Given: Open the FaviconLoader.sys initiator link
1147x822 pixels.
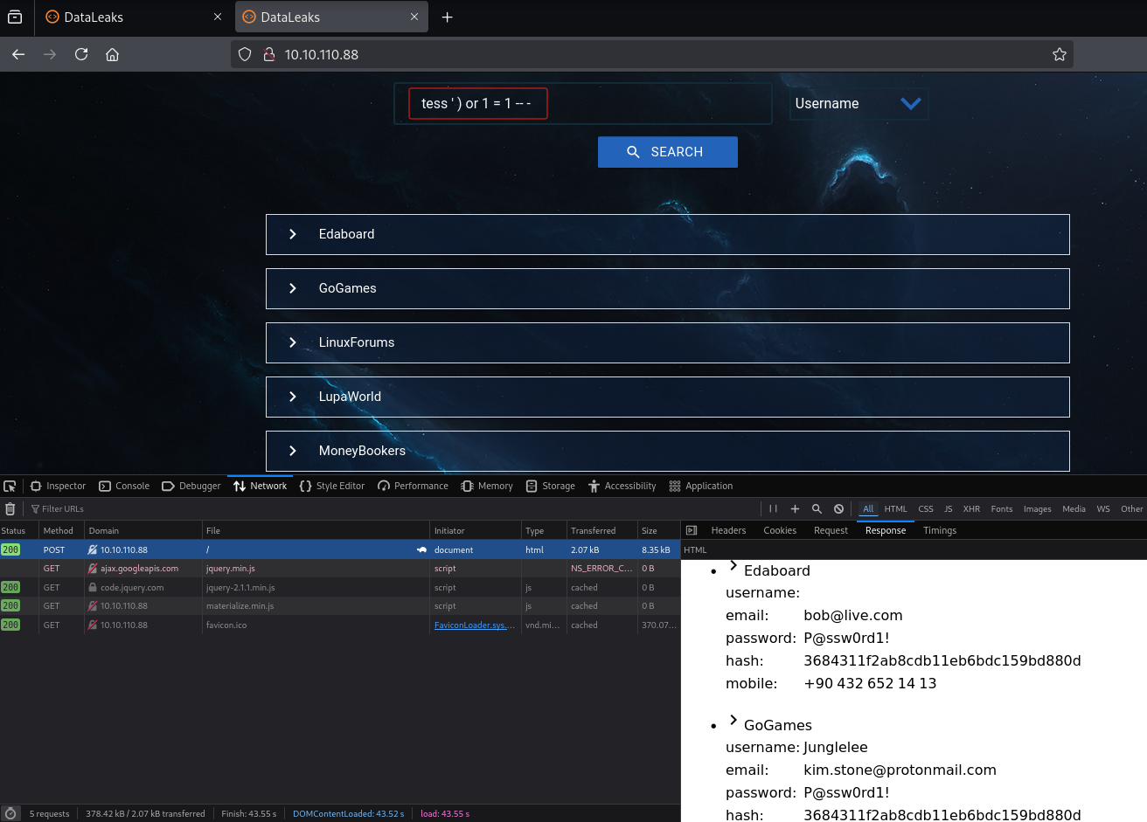Looking at the screenshot, I should point(474,625).
